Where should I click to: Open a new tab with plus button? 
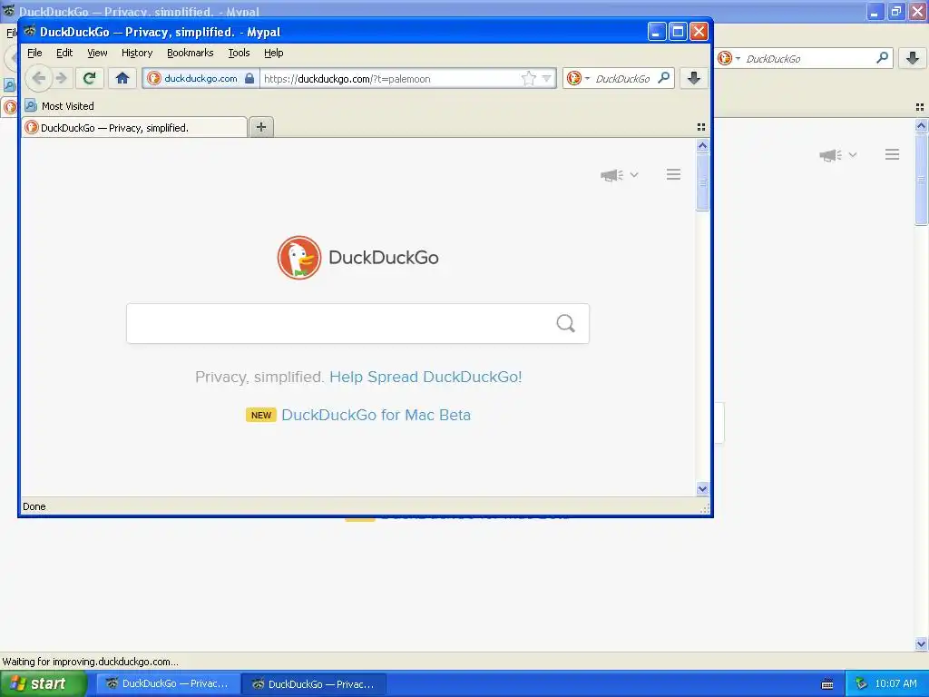click(261, 127)
